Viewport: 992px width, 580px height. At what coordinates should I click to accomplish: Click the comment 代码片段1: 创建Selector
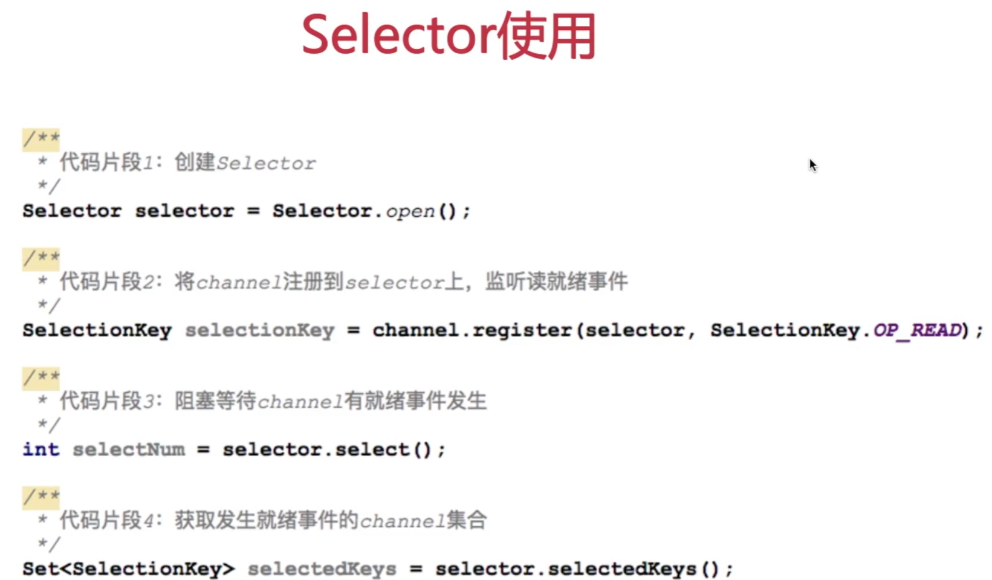pyautogui.click(x=187, y=163)
